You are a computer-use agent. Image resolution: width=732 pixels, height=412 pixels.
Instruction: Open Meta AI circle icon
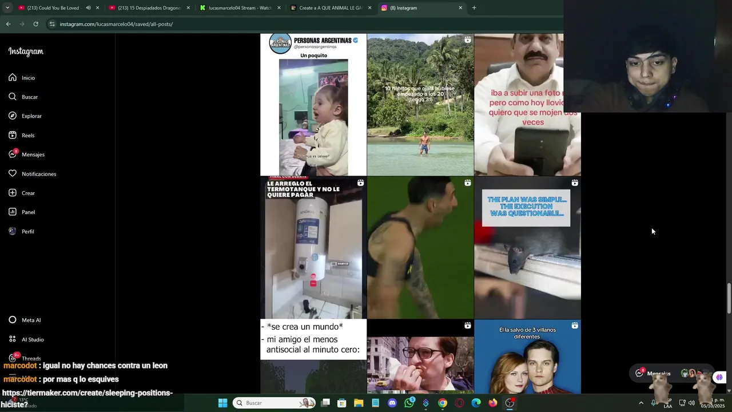point(13,320)
